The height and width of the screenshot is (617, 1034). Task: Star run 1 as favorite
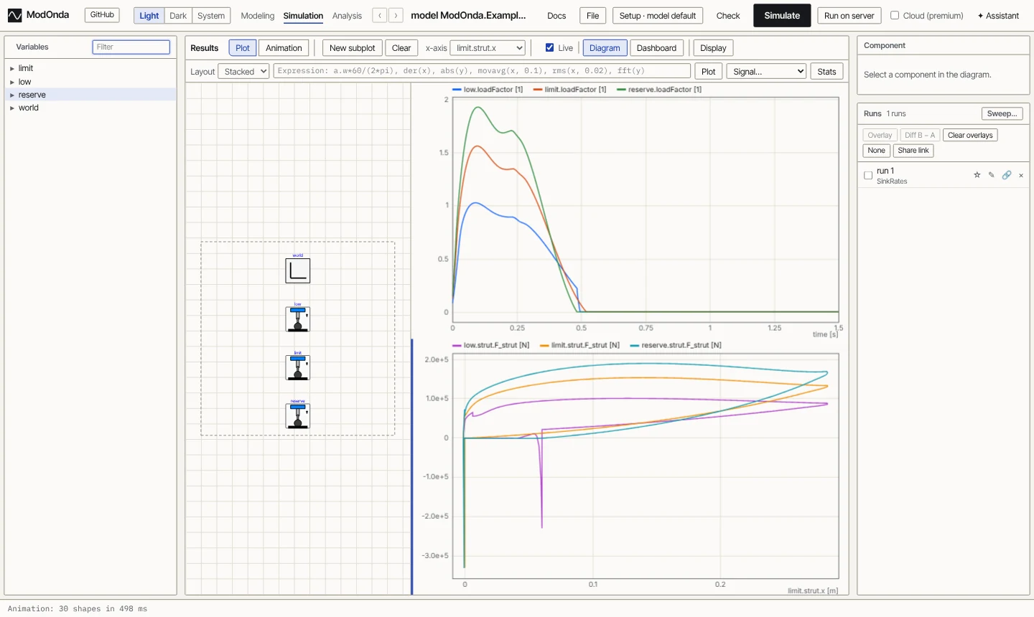(x=977, y=175)
